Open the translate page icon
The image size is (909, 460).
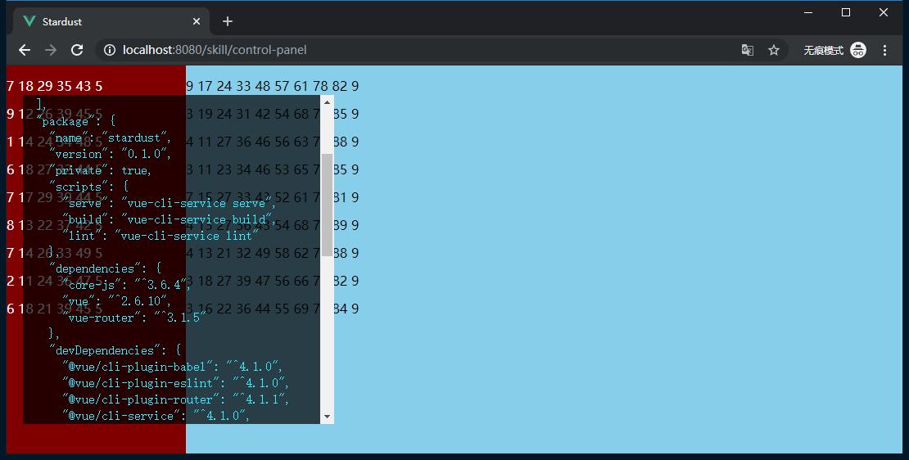pos(747,50)
